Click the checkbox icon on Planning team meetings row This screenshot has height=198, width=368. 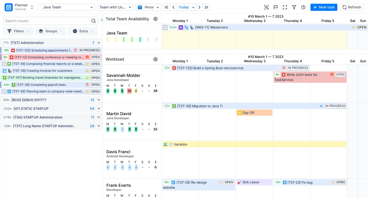(9, 91)
